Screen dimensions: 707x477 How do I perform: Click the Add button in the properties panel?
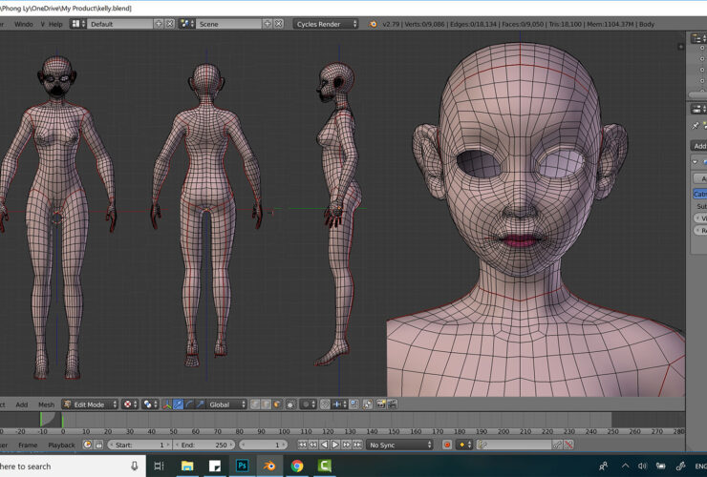pyautogui.click(x=699, y=146)
